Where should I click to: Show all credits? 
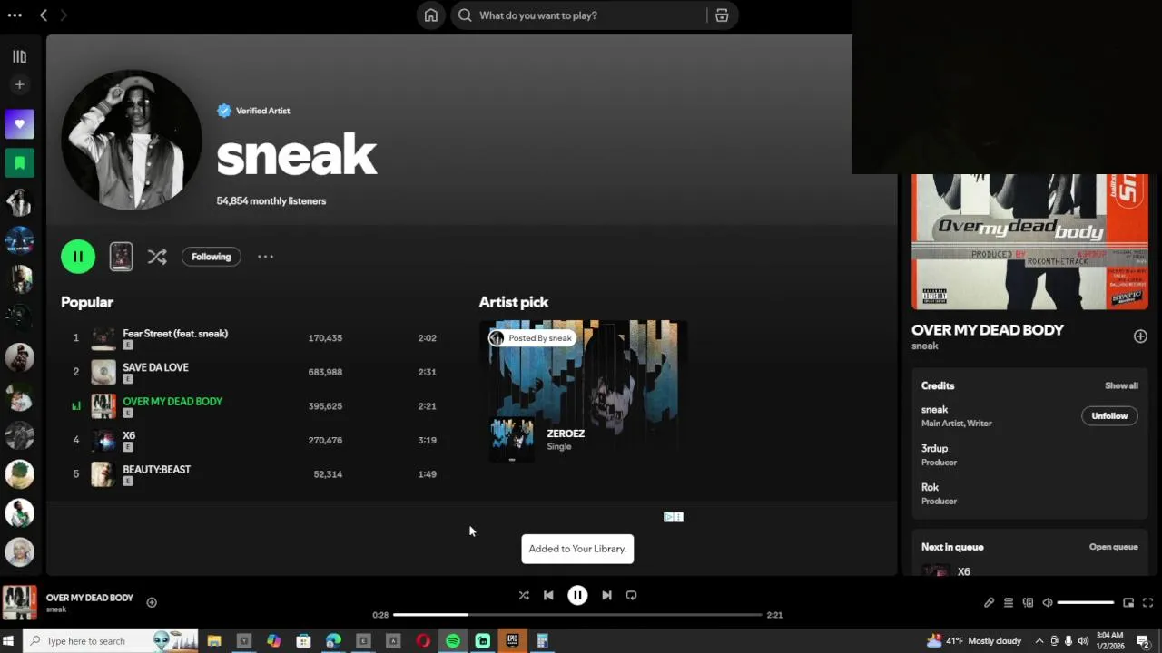pyautogui.click(x=1121, y=385)
